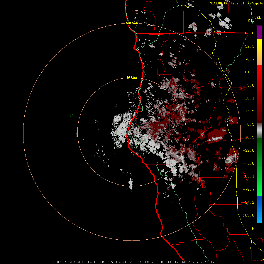
Task: Pick the -109.8 legend value
Action: (x=247, y=215)
